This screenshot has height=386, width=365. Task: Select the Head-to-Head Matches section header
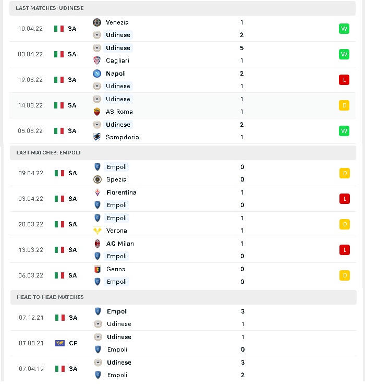(x=184, y=297)
